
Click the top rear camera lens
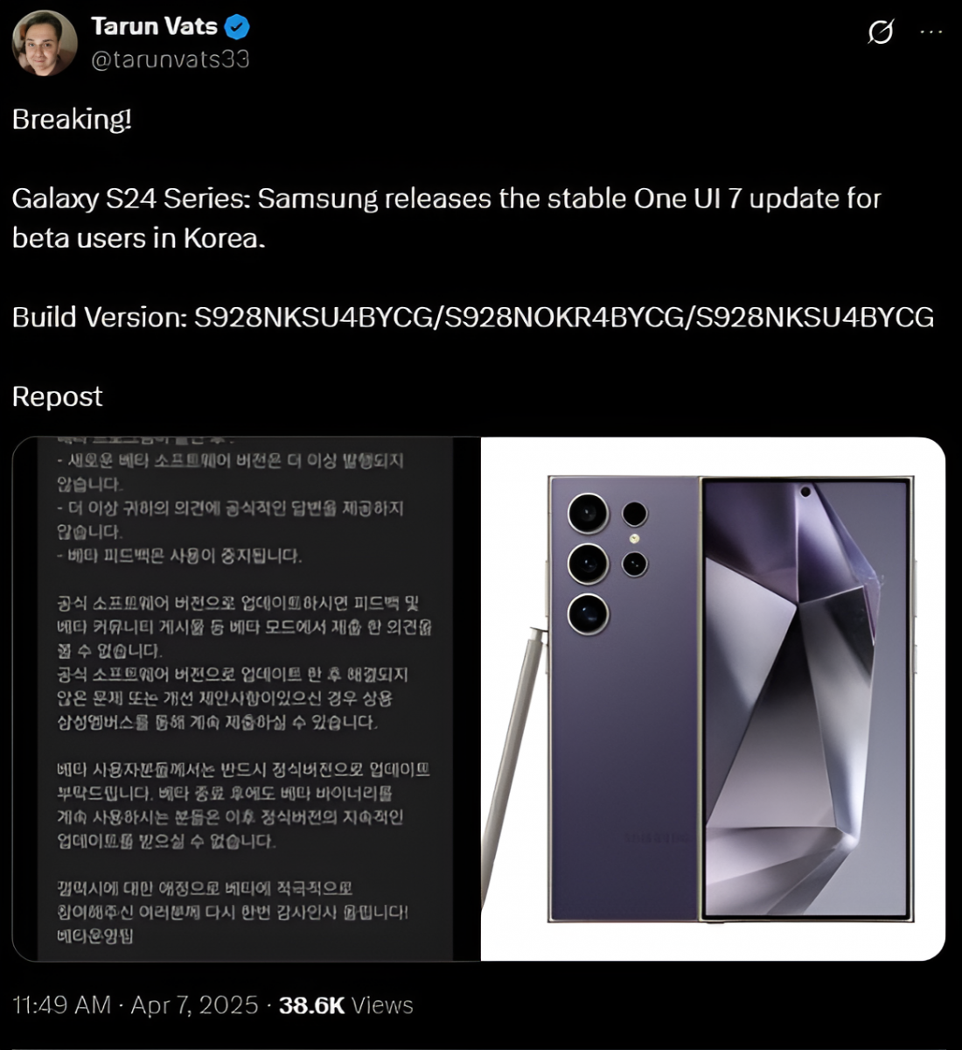point(588,513)
